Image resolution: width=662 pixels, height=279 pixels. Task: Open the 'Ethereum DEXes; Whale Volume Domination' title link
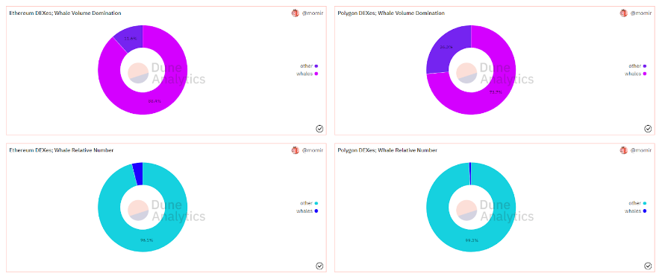coord(66,13)
